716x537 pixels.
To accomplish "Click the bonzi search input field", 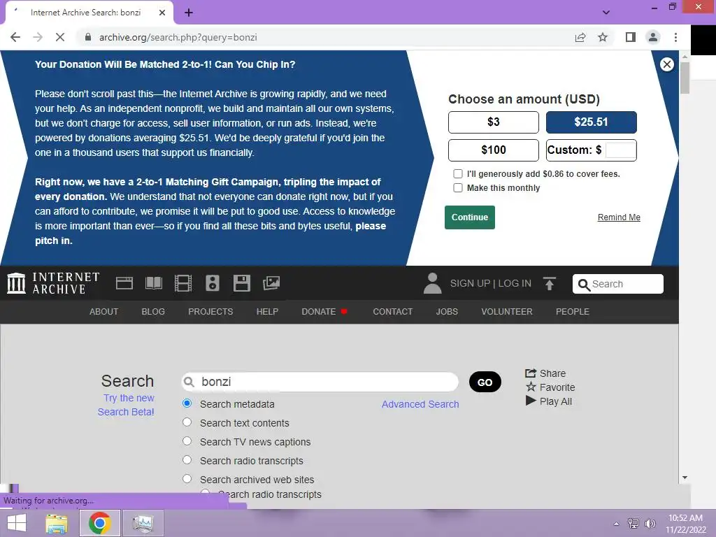I will pos(320,382).
